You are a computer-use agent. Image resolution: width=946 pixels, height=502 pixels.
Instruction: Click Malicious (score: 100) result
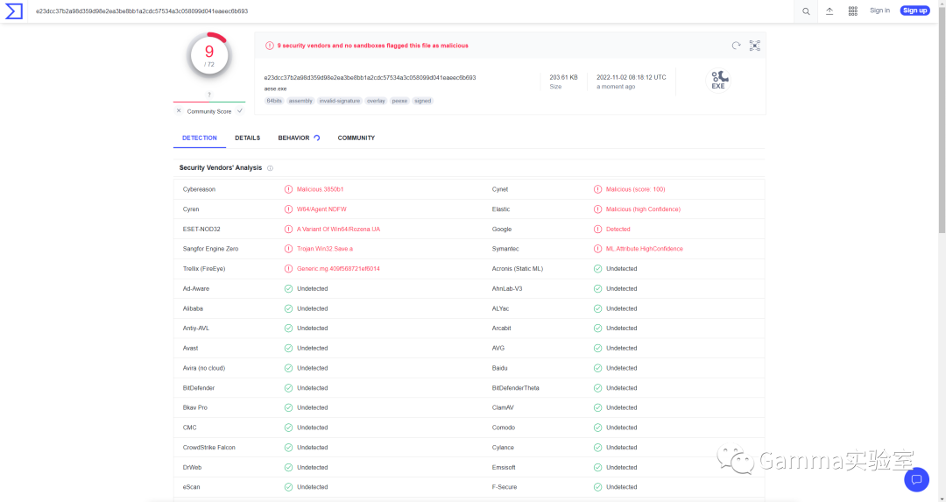point(635,189)
